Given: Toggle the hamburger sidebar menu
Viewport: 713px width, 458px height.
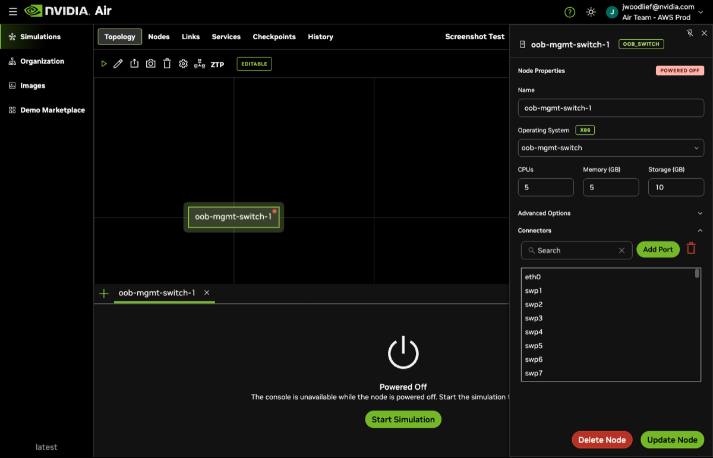Looking at the screenshot, I should (x=12, y=11).
